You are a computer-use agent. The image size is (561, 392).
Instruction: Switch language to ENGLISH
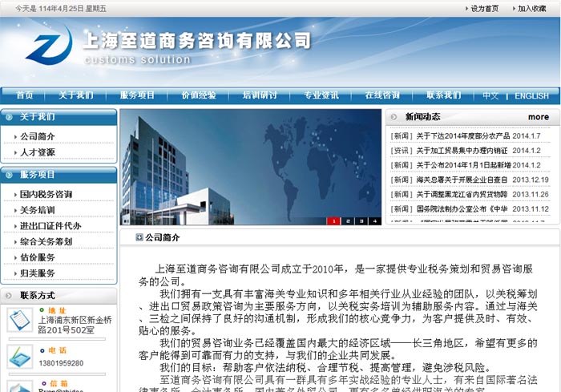(x=531, y=96)
